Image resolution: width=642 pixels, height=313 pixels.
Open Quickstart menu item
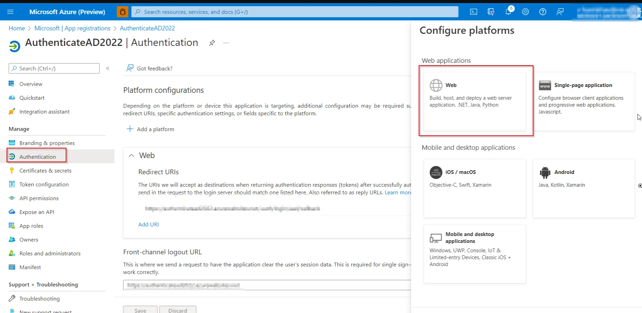coord(32,98)
